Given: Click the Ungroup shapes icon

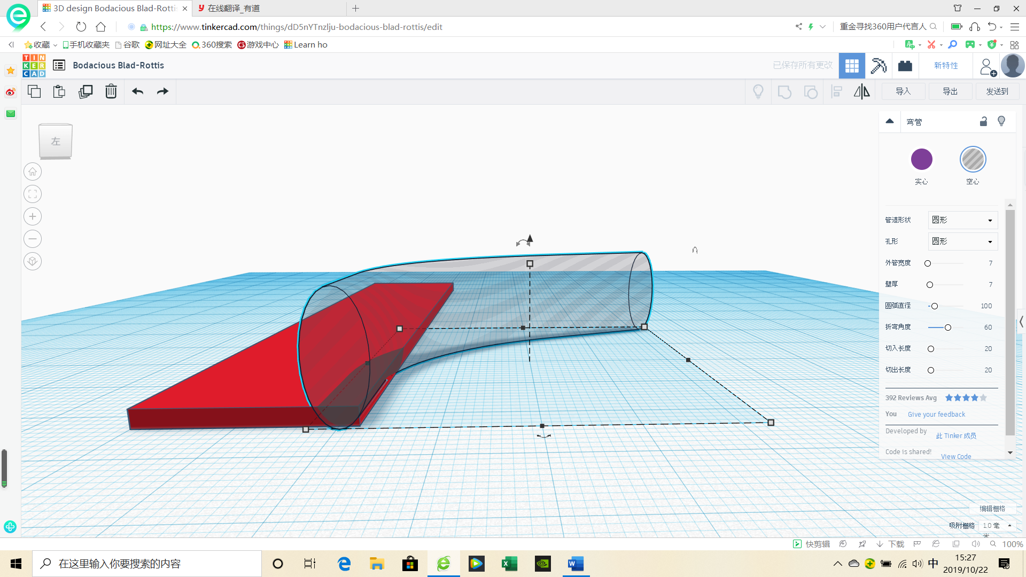Looking at the screenshot, I should pos(811,92).
